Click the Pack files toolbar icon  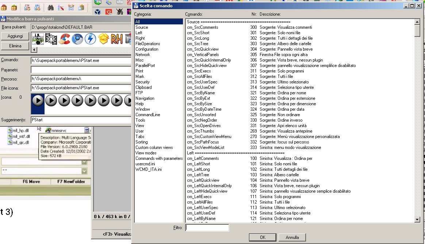pos(4,8)
